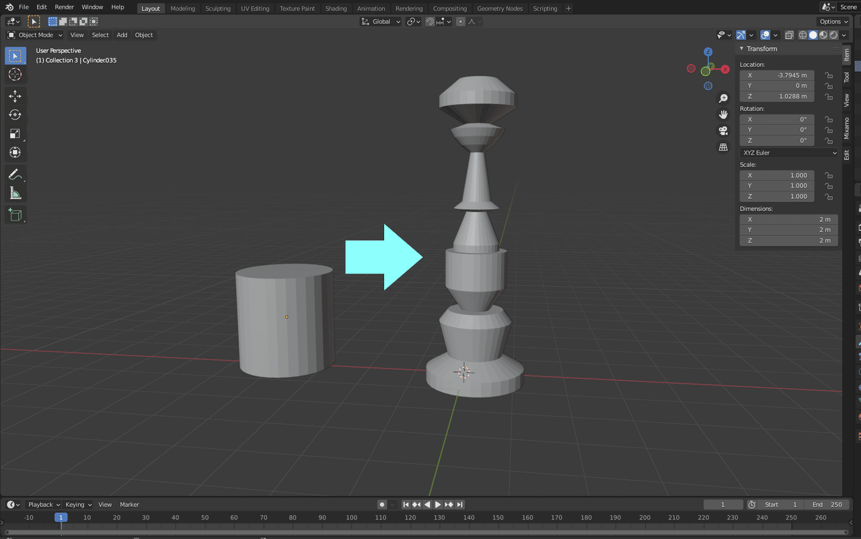Lock the Location X value

point(829,75)
